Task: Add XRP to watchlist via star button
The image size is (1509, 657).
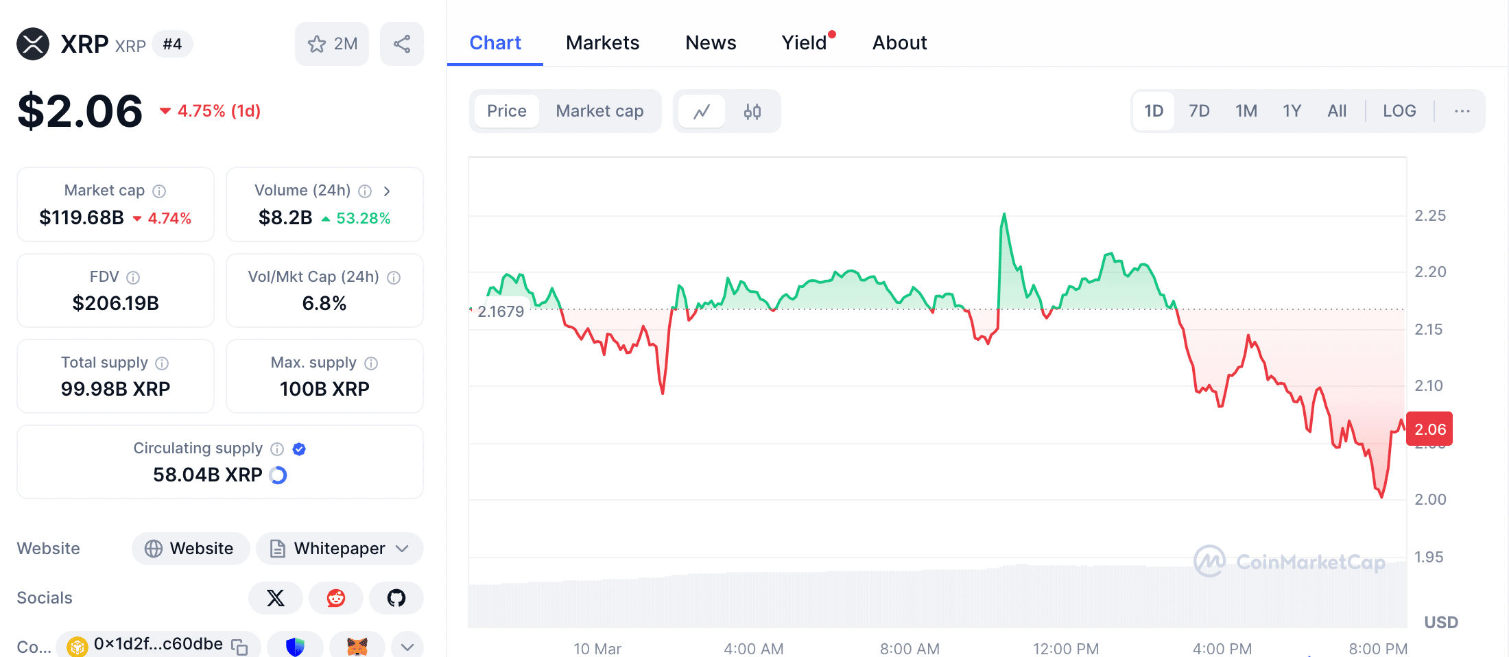Action: tap(332, 44)
